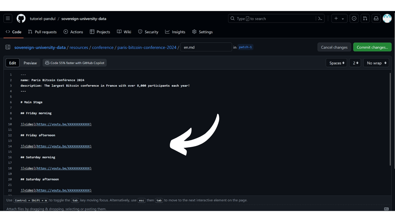Click Cancel changes button
The height and width of the screenshot is (222, 395).
coord(334,47)
